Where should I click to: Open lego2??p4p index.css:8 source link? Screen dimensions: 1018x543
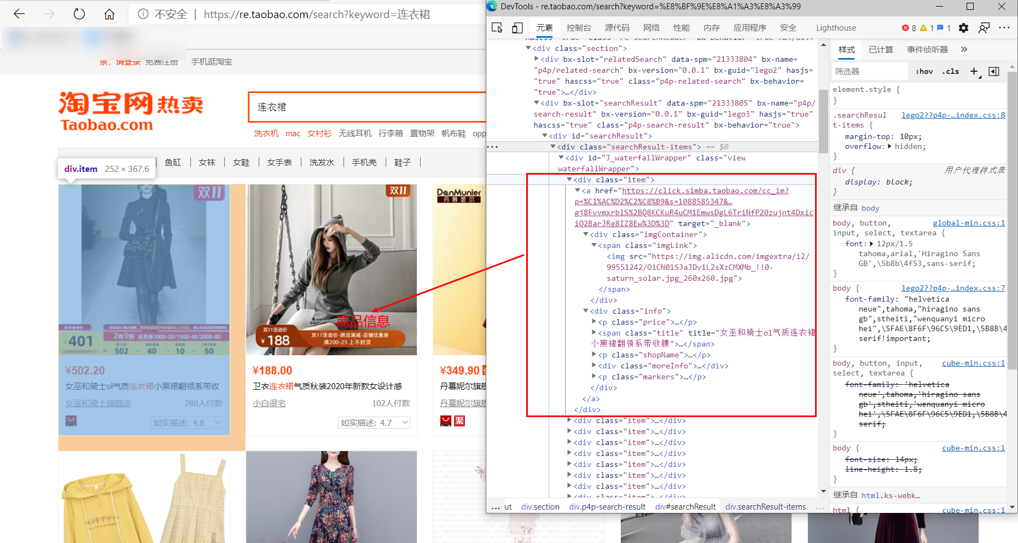point(953,115)
